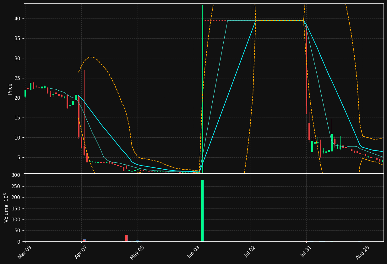Click the price axis value 35
The height and width of the screenshot is (264, 387).
17,39
